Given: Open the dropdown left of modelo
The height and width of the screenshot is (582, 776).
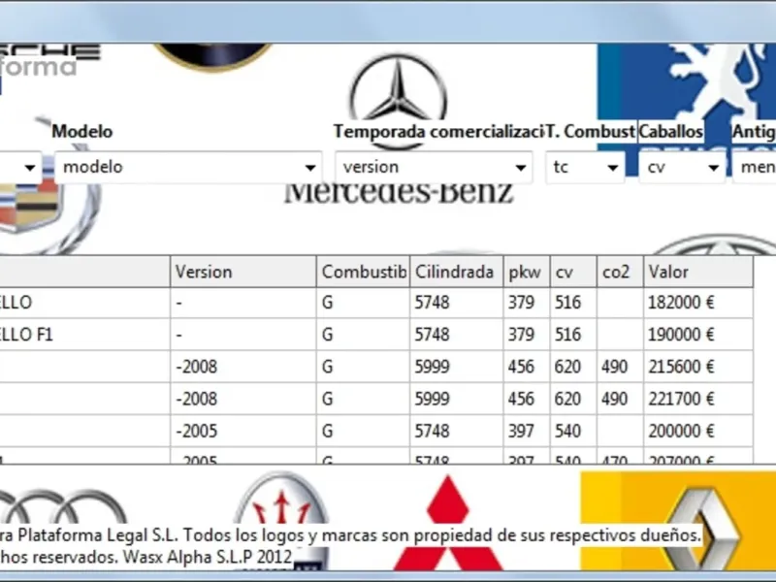Looking at the screenshot, I should tap(19, 167).
